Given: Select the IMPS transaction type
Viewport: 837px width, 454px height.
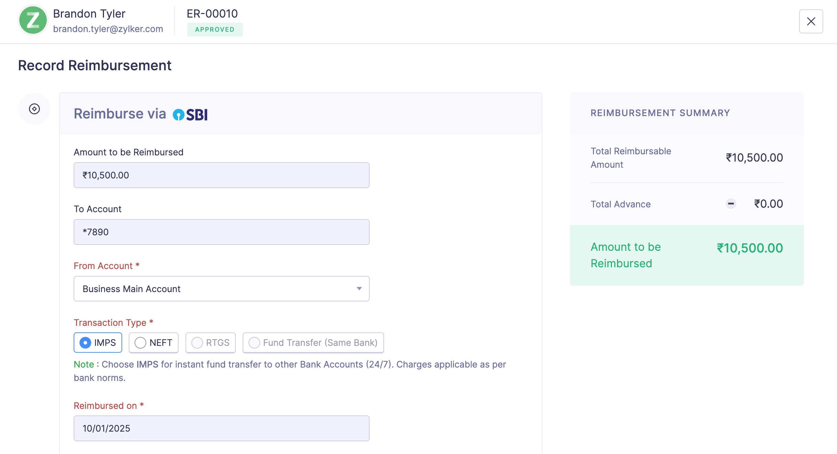Looking at the screenshot, I should coord(98,342).
